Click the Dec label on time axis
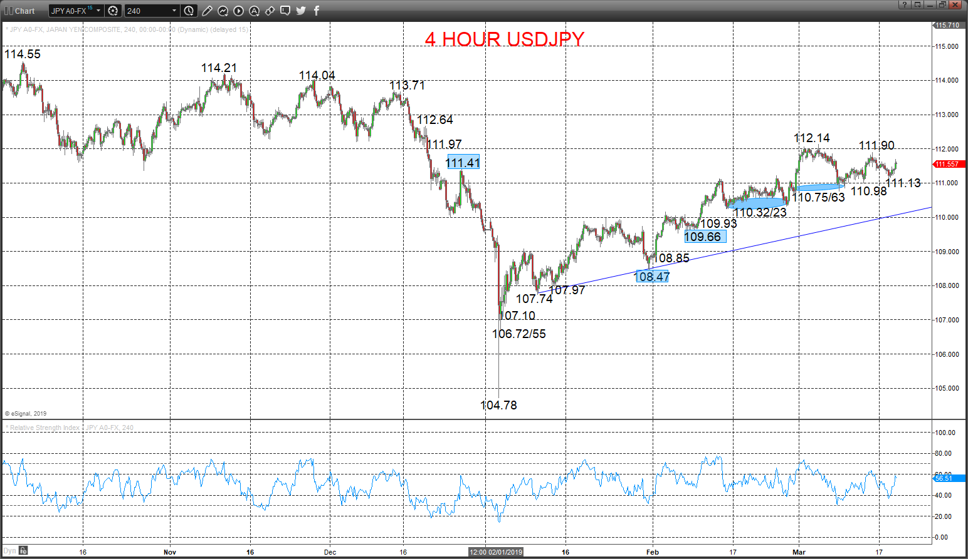Viewport: 968px width, 559px height. (330, 552)
